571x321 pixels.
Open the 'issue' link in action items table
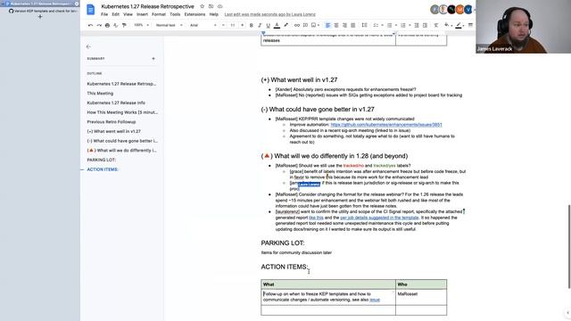(x=375, y=300)
